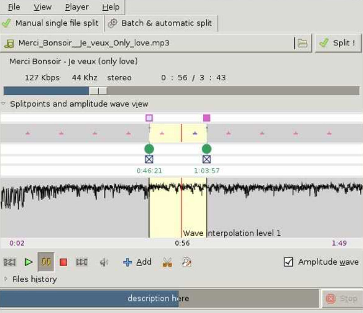Click the 1:03:57 splitpoint time label
This screenshot has height=313, width=363.
207,171
